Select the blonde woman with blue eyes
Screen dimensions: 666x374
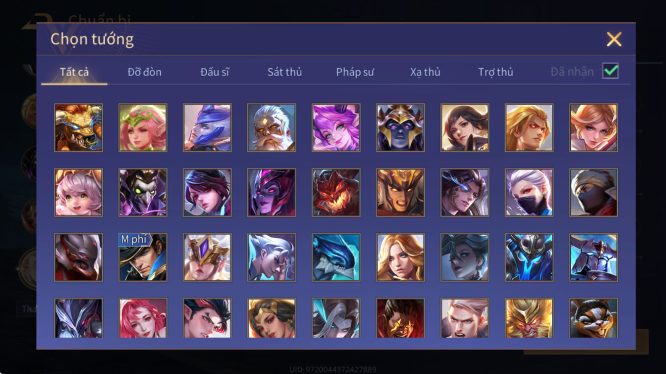pos(400,257)
